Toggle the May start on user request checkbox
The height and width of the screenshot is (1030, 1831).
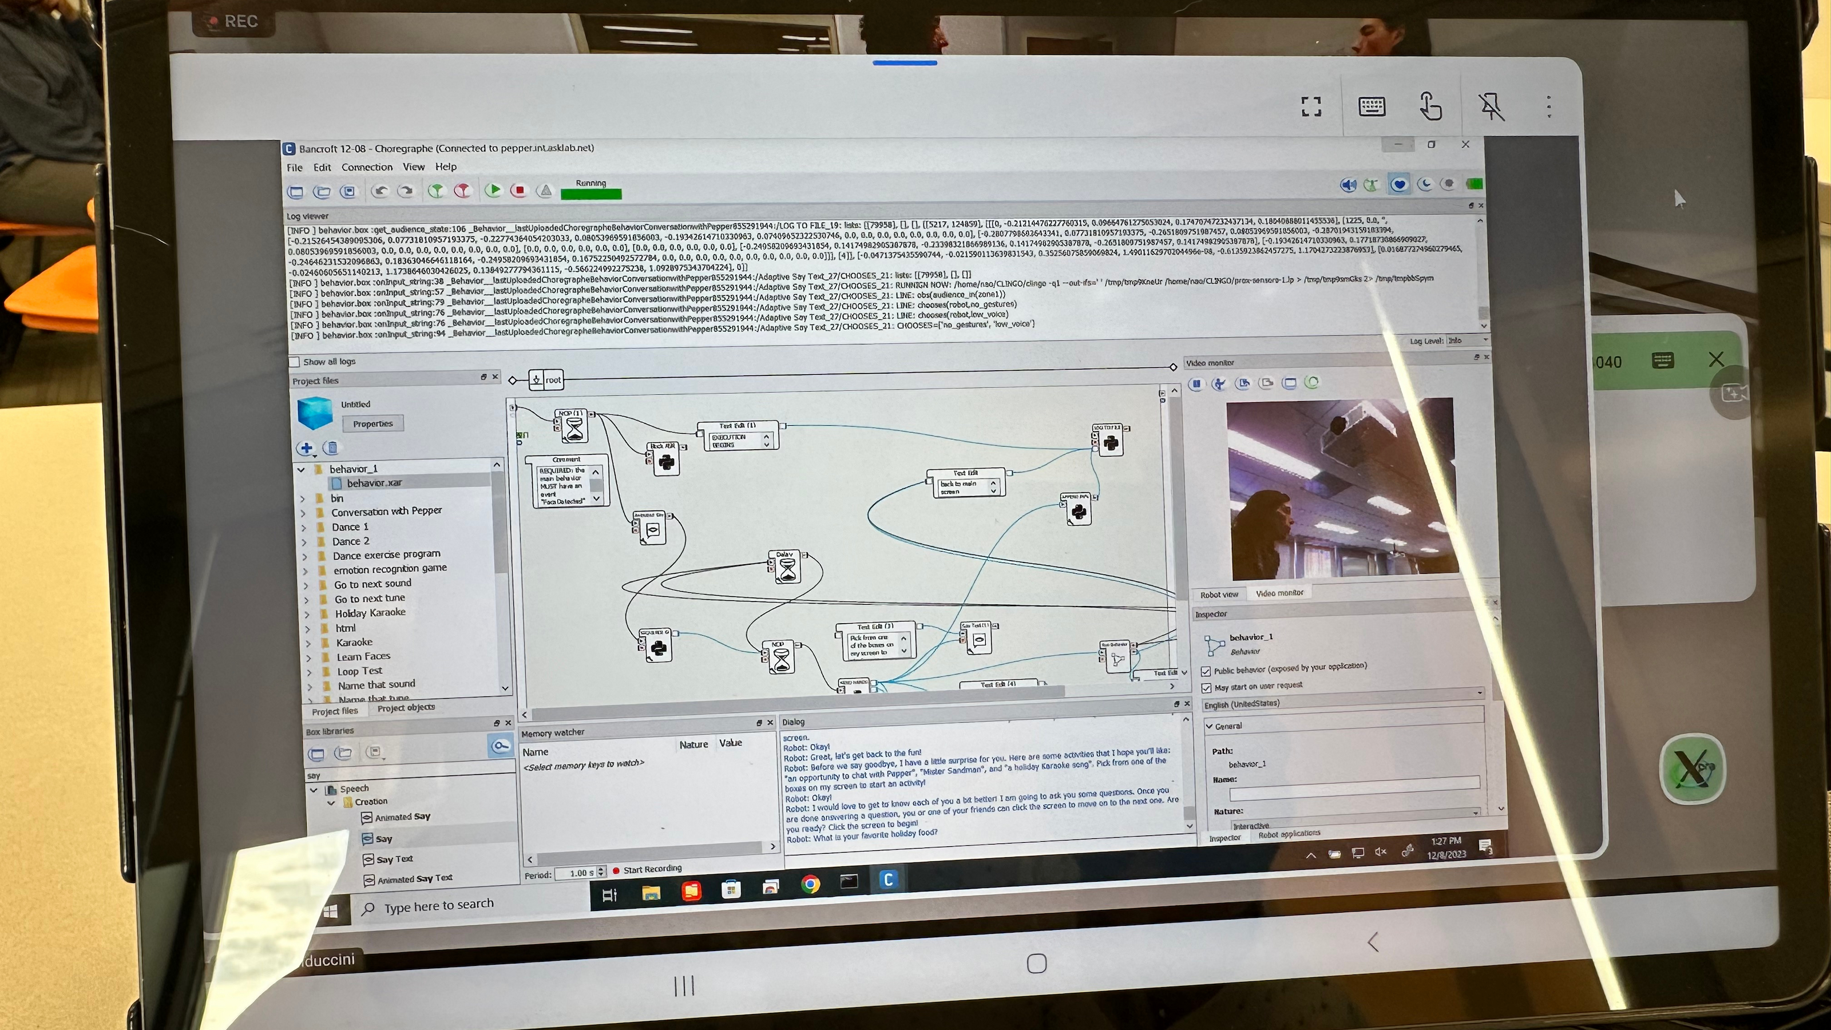(1206, 688)
